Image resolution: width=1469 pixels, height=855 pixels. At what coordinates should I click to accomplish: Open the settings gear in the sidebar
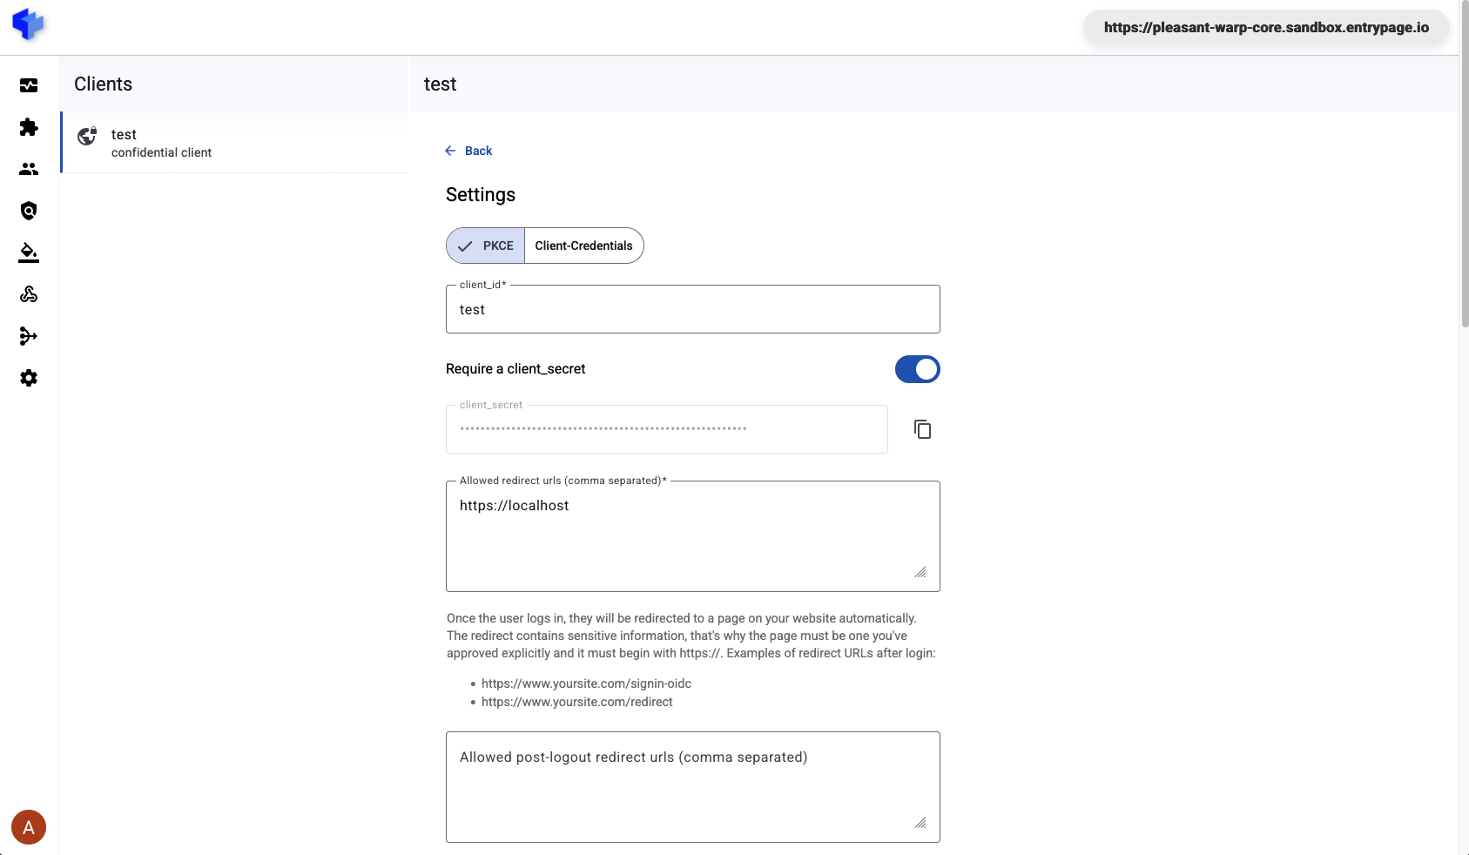(x=29, y=378)
